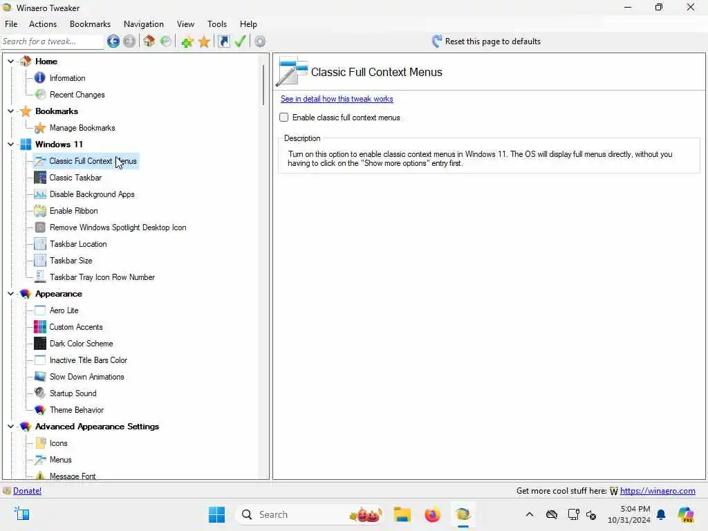The width and height of the screenshot is (708, 531).
Task: Open the Navigation menu
Action: [144, 24]
